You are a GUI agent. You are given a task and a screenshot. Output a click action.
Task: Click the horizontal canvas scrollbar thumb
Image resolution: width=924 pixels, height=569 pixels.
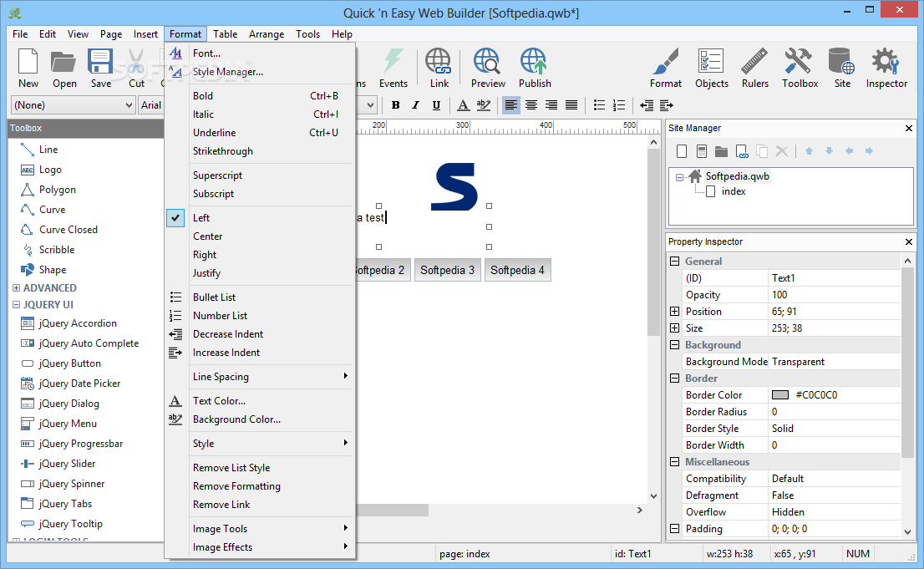393,510
